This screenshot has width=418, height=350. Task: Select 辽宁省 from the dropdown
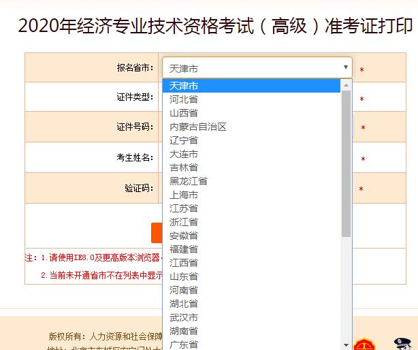[184, 140]
